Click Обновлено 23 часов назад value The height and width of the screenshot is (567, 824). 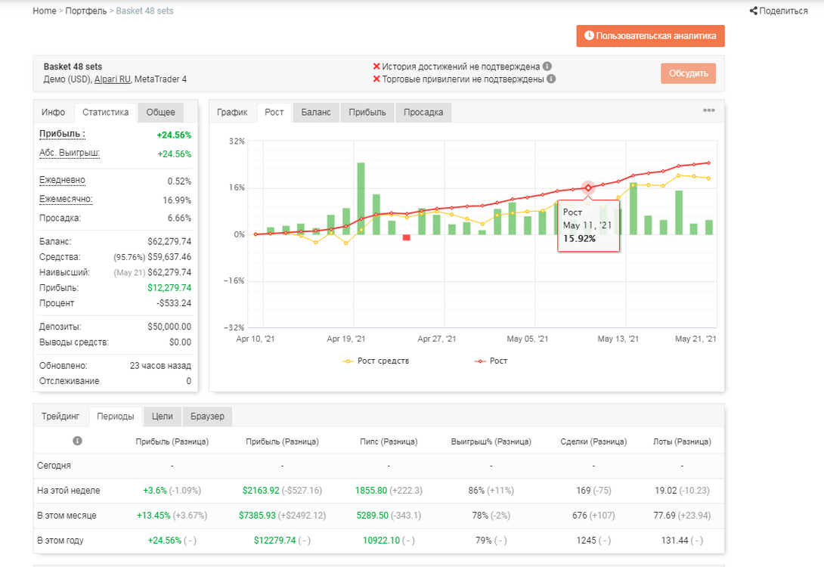click(160, 366)
